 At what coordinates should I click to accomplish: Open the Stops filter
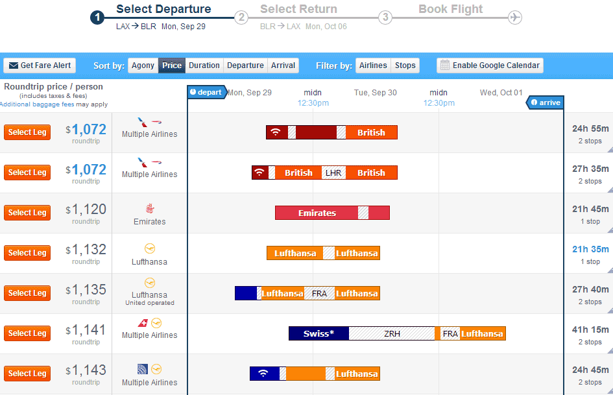(405, 66)
